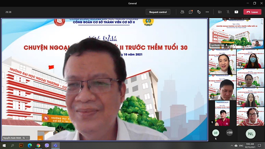This screenshot has height=149, width=265.
Task: Open the taskbar clock and date
Action: point(250,146)
